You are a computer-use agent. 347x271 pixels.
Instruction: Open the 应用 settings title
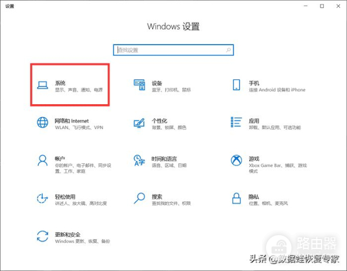point(254,121)
